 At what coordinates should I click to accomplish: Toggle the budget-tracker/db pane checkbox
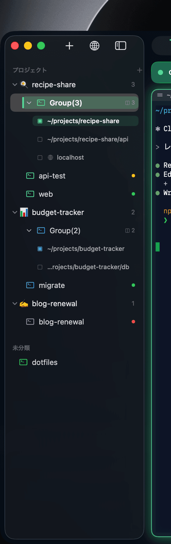pyautogui.click(x=40, y=267)
